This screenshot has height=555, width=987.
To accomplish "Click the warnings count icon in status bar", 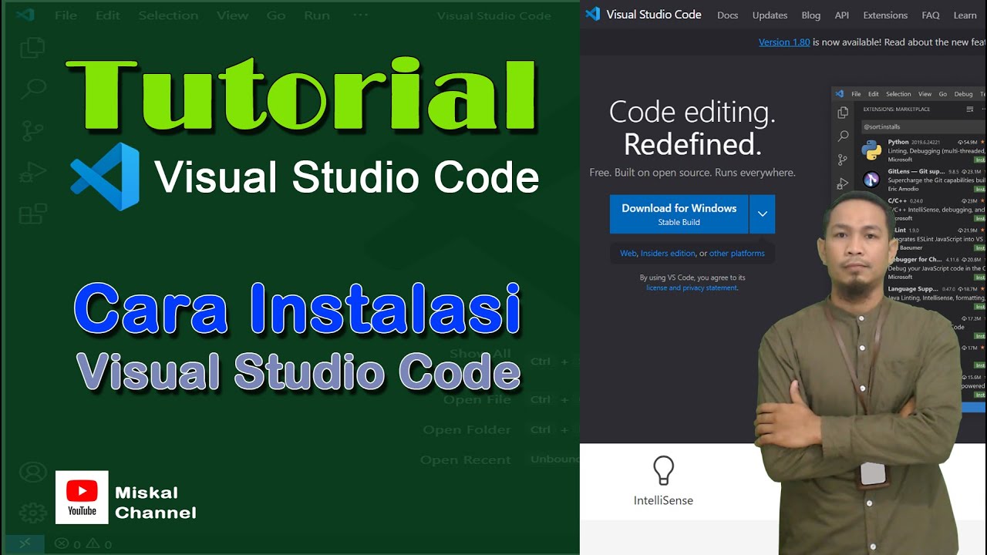I will click(x=94, y=544).
